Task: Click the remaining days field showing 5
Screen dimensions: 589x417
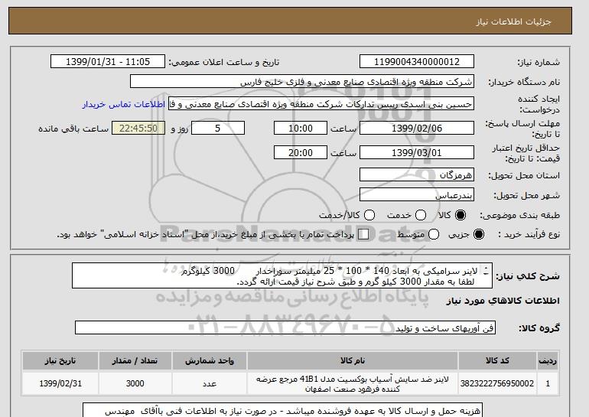Action: point(218,128)
